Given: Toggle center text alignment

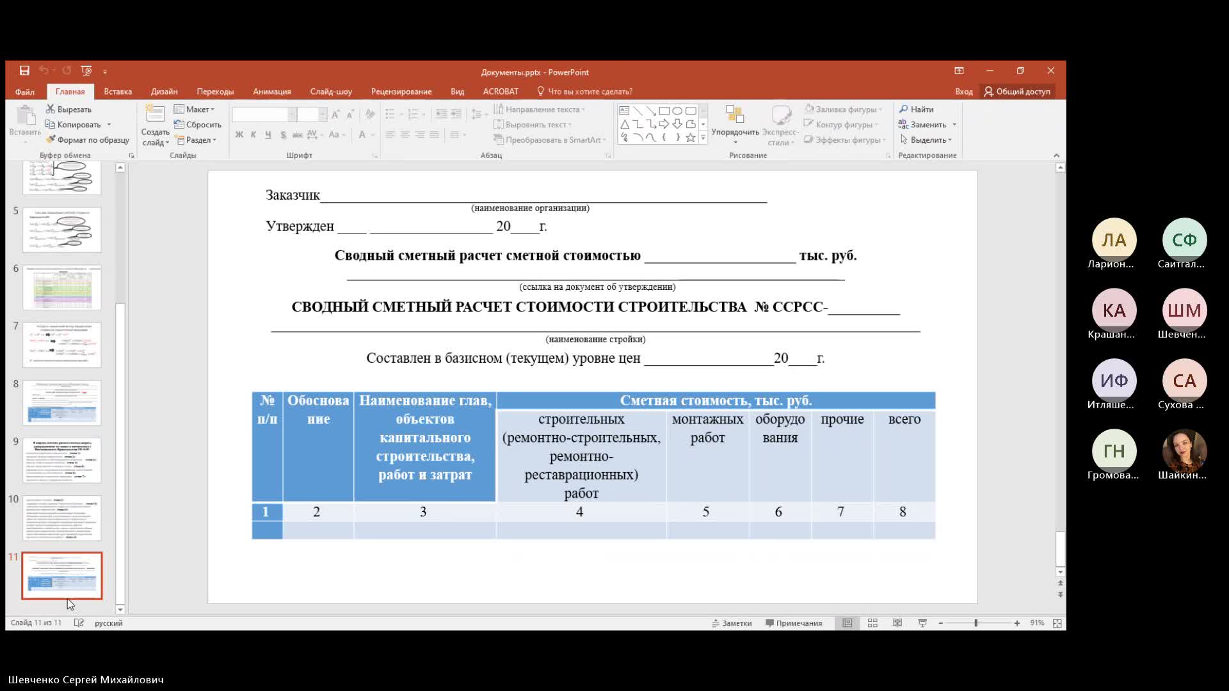Looking at the screenshot, I should (405, 135).
